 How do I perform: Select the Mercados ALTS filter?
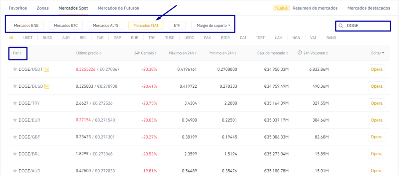click(105, 25)
